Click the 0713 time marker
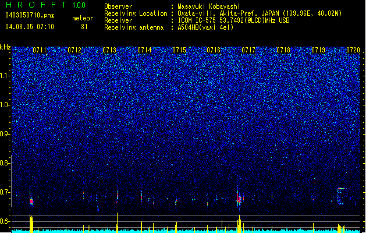This screenshot has height=233, width=366. tap(109, 50)
